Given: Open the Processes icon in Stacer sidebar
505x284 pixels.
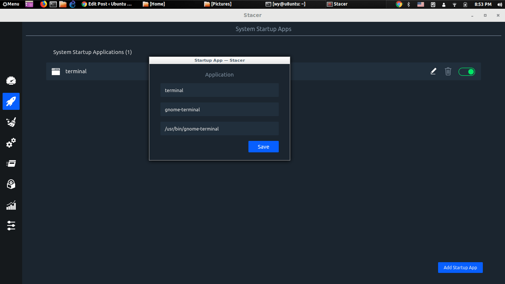Looking at the screenshot, I should [x=11, y=163].
